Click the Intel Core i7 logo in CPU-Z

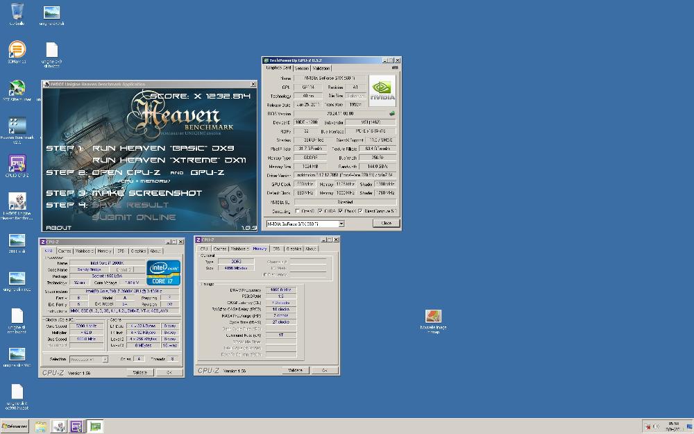pos(163,273)
